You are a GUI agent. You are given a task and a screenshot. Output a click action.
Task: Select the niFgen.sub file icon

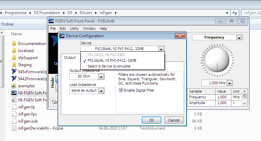14,121
